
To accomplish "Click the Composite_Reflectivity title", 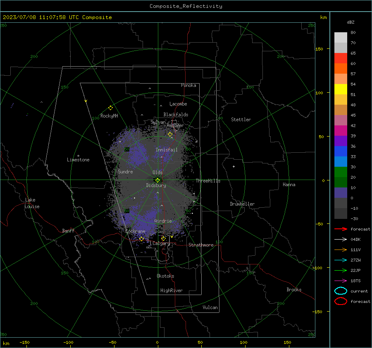I will point(186,6).
